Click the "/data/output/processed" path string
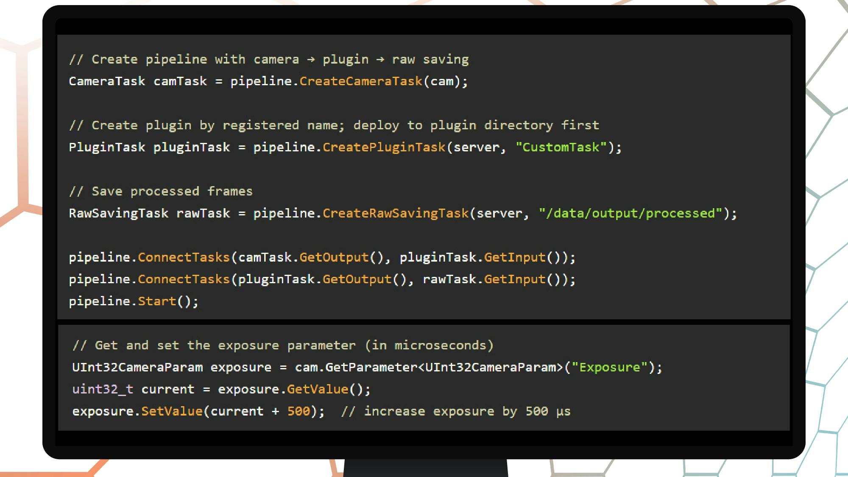Screen dimensions: 848x477 [x=630, y=213]
